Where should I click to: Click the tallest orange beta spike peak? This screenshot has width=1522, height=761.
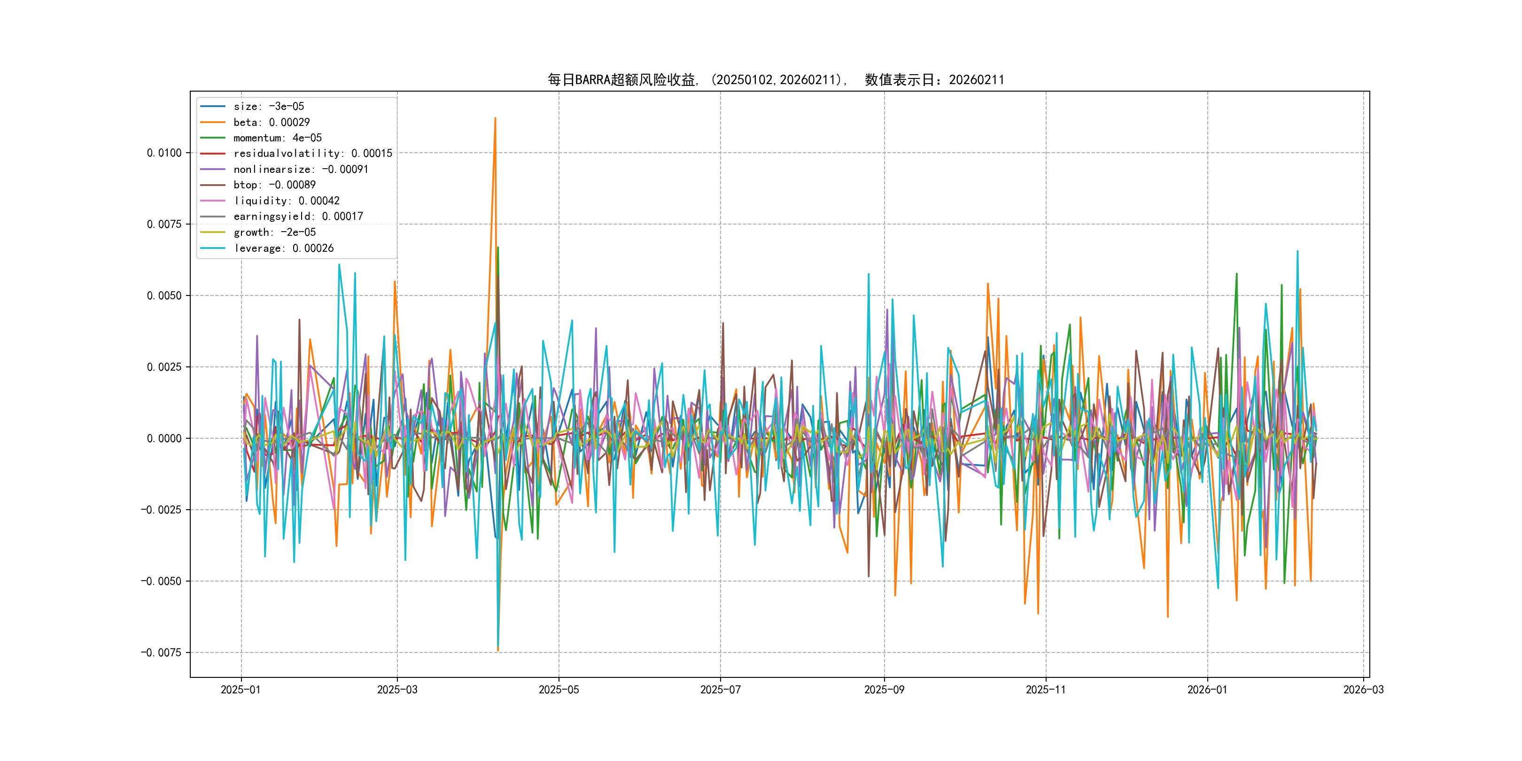[495, 119]
